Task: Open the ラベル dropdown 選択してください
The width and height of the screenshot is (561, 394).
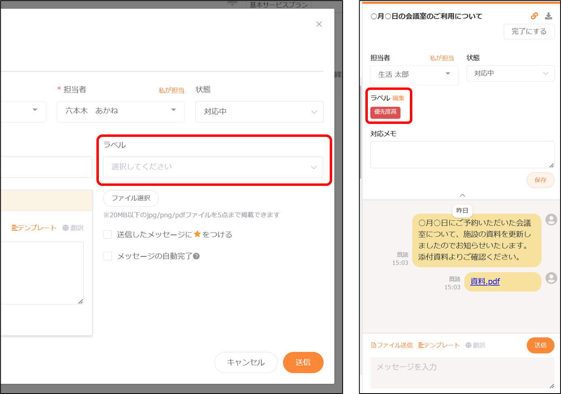Action: point(213,167)
